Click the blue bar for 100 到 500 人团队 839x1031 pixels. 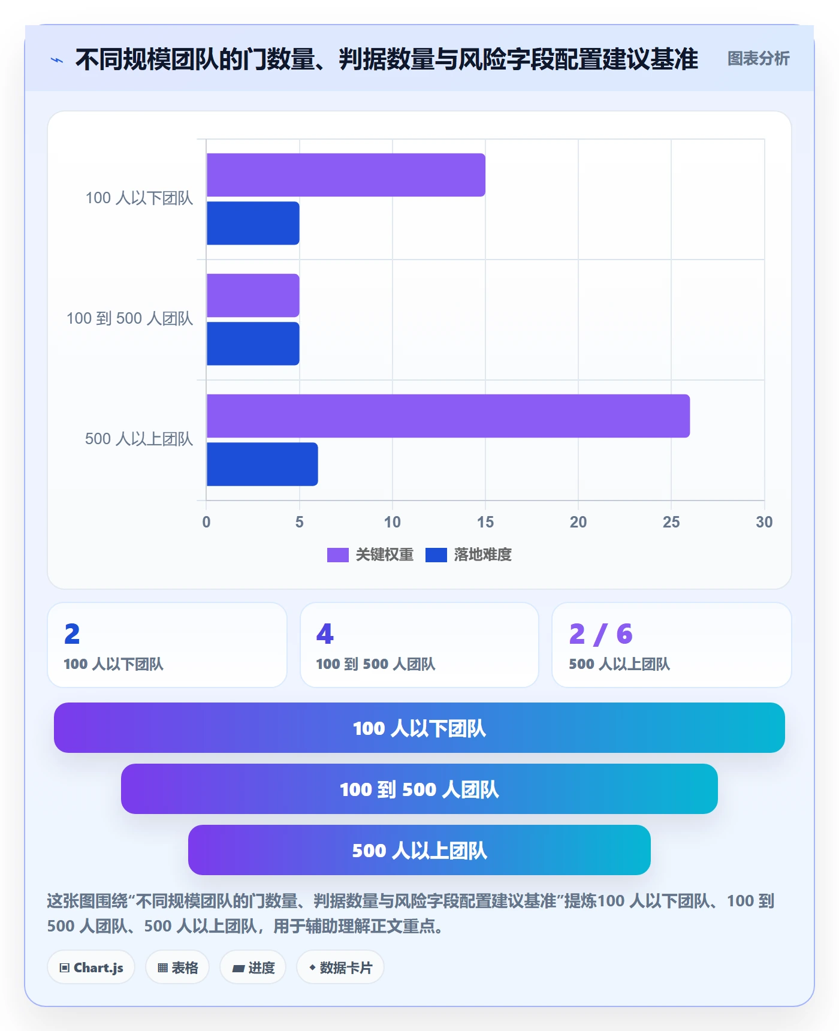click(x=253, y=343)
